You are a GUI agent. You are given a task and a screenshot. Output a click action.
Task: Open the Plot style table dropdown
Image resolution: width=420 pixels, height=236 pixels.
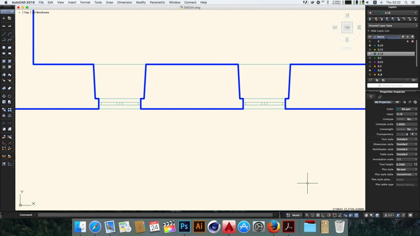(407, 174)
